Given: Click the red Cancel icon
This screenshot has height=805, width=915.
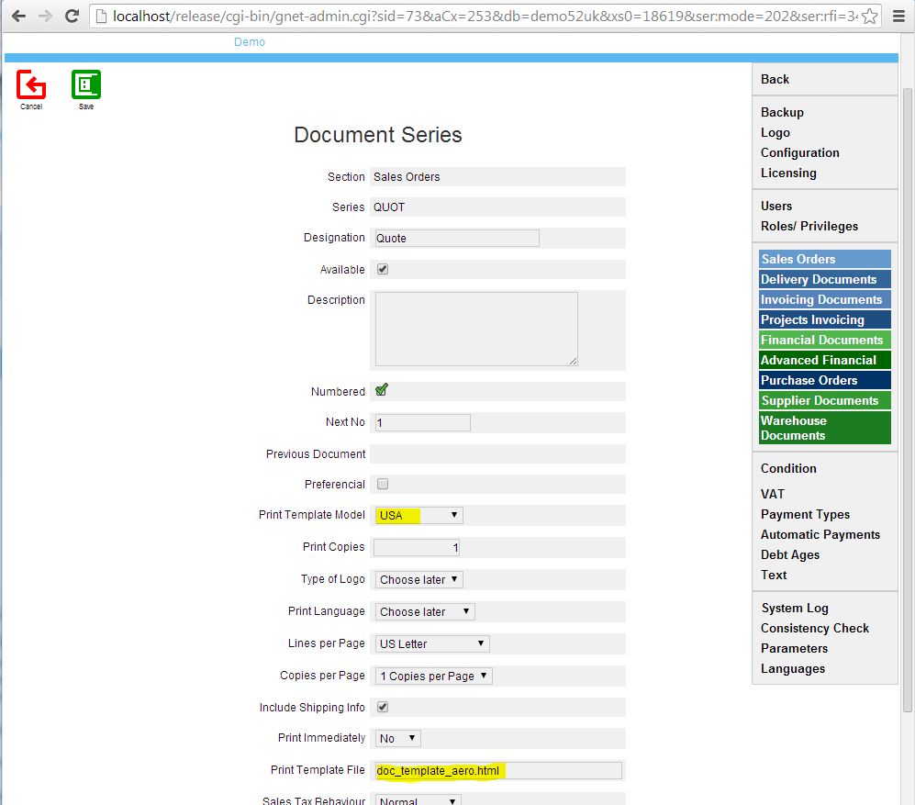Looking at the screenshot, I should (31, 85).
